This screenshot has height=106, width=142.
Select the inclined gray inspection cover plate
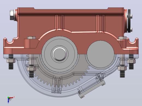pyautogui.click(x=92, y=89)
